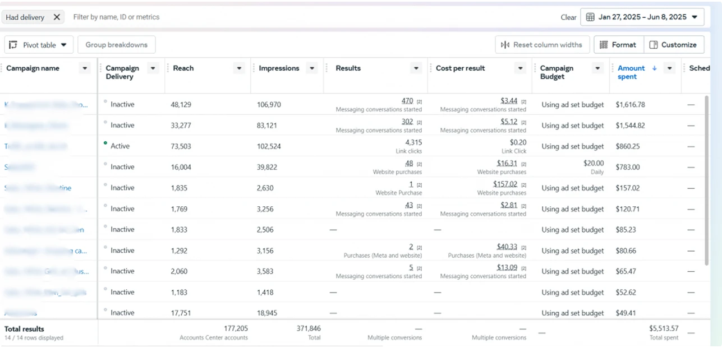Viewport: 722px width, 348px height.
Task: Open the Customize columns option
Action: [x=674, y=45]
